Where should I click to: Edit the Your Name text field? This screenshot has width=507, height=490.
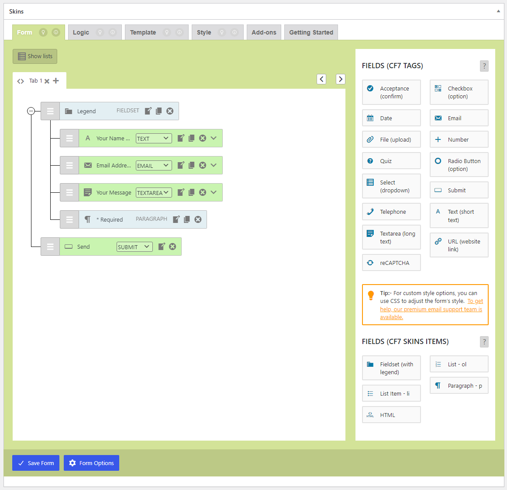(181, 138)
